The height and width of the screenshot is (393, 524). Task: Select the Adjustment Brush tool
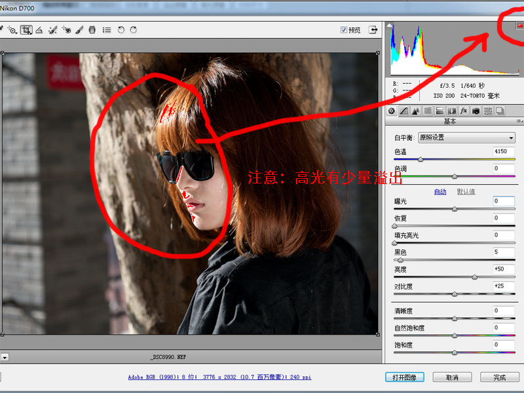(x=79, y=30)
